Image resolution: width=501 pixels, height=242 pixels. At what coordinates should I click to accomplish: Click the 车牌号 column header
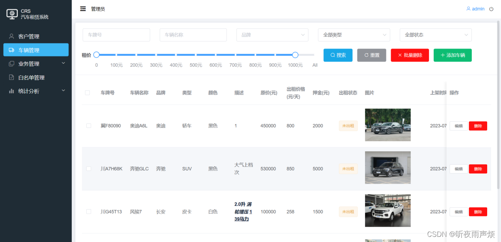click(x=108, y=93)
